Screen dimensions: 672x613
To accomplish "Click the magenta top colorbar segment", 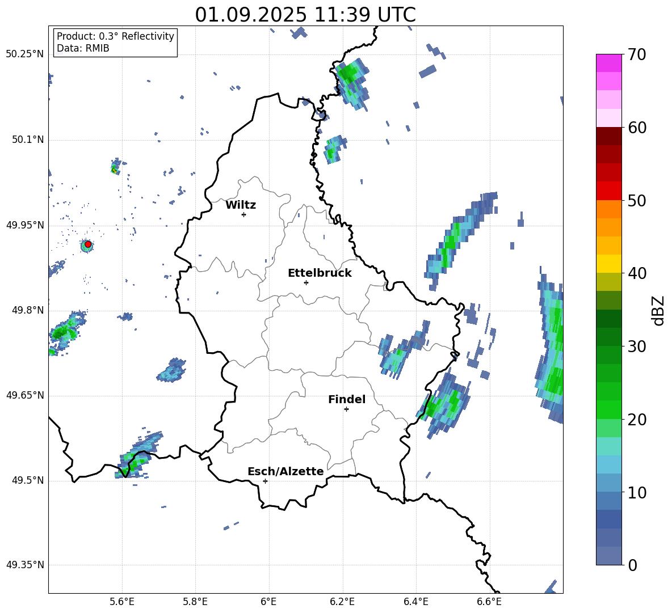I will point(609,63).
